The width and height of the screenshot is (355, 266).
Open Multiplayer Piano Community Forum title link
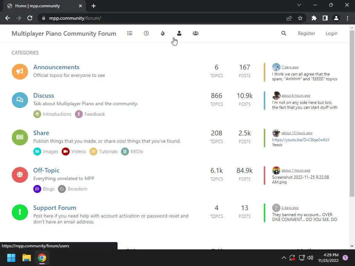[x=64, y=34]
